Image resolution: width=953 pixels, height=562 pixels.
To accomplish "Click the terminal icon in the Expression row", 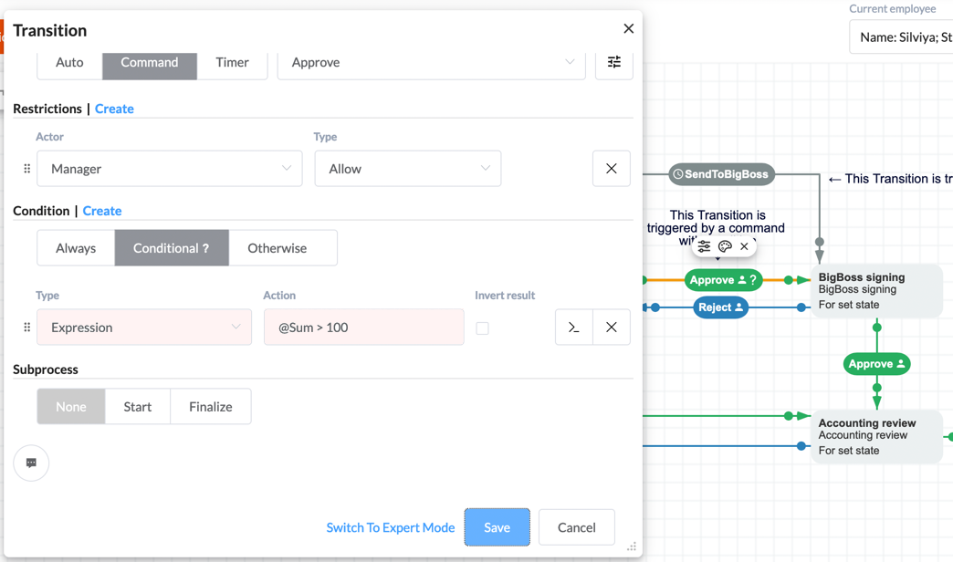I will 574,327.
